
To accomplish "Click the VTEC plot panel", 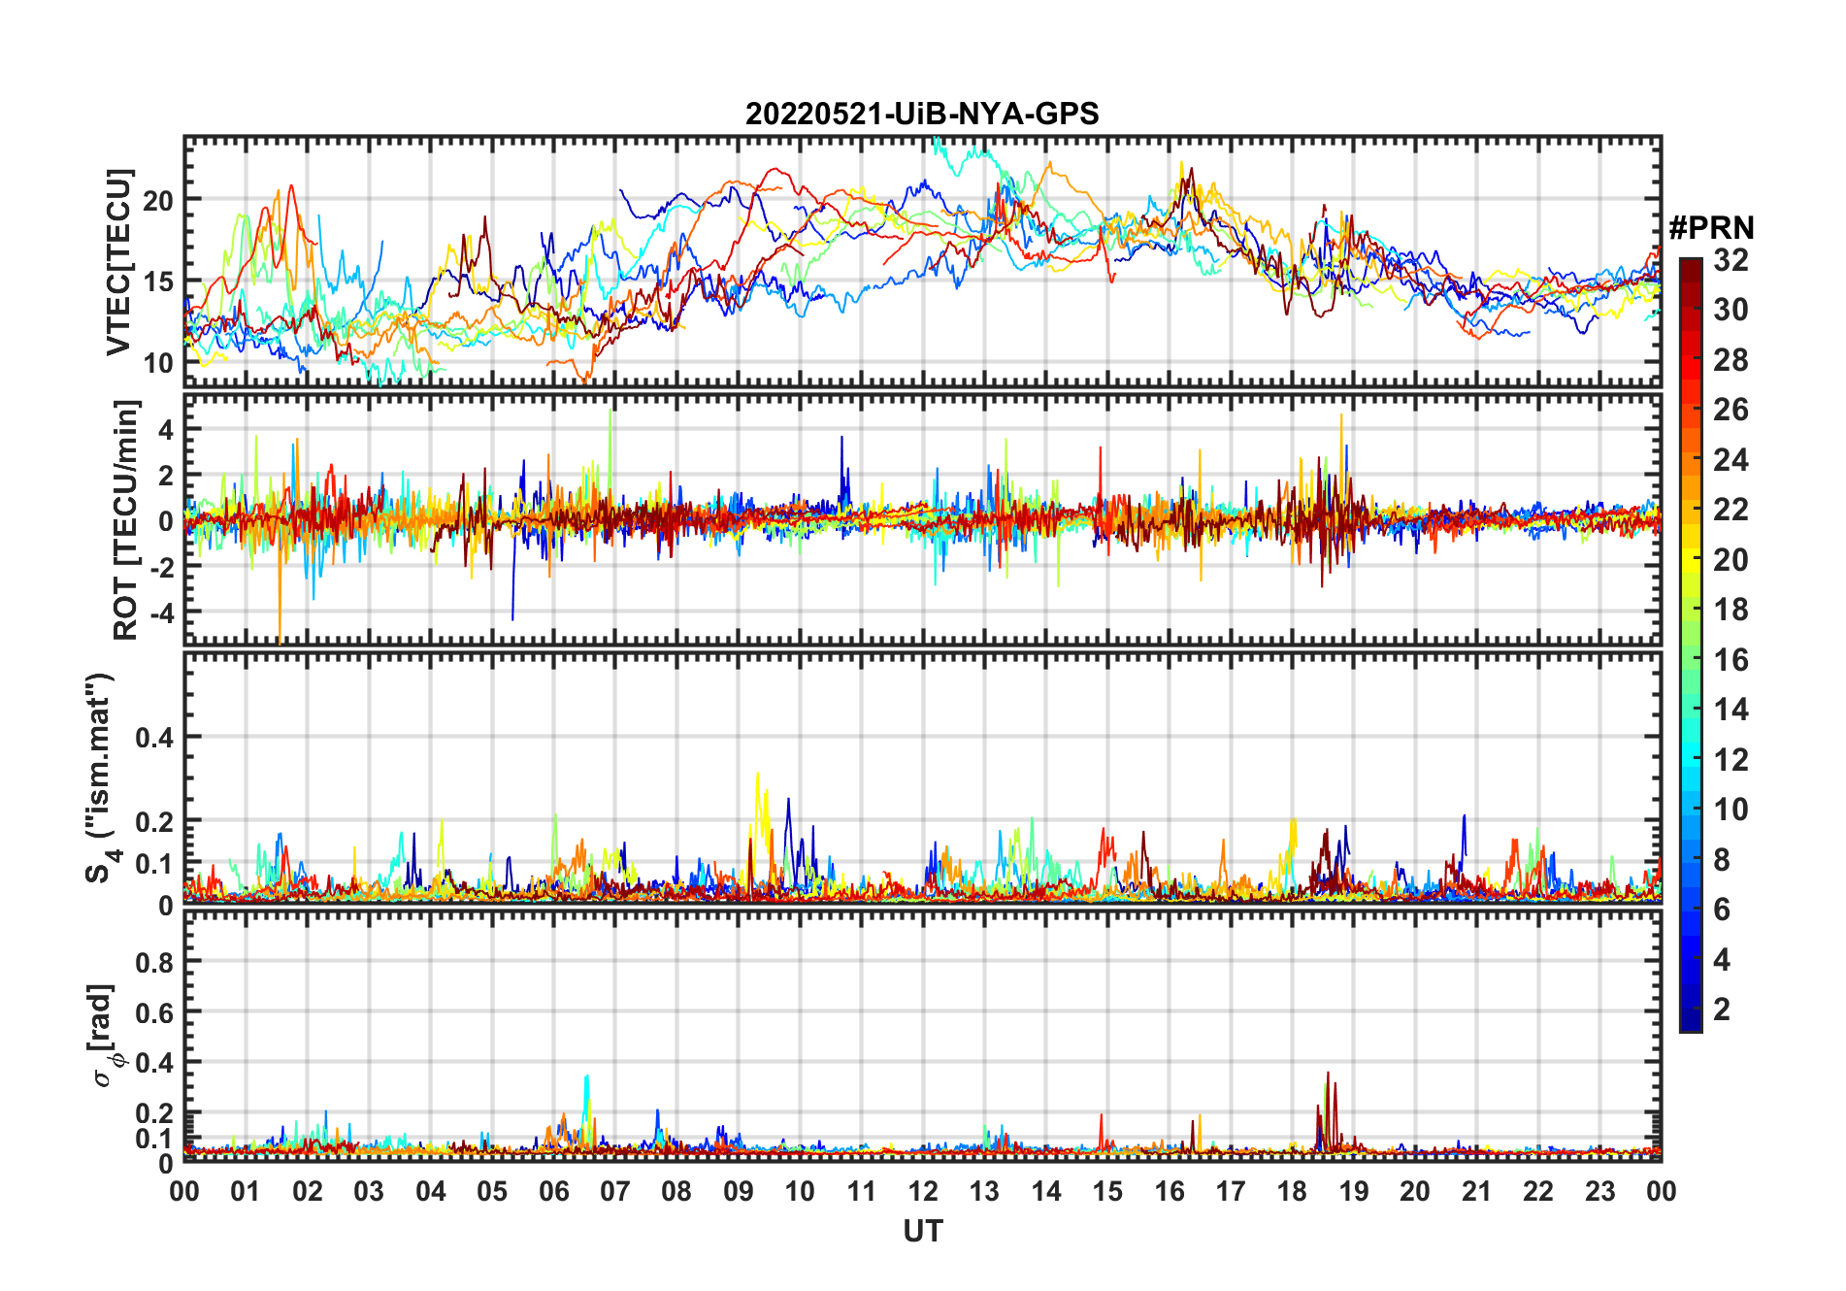I will [923, 261].
